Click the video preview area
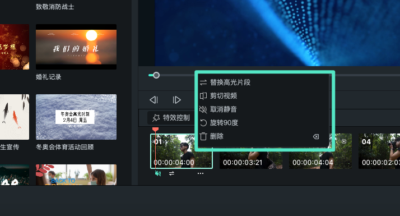This screenshot has width=400, height=216. click(277, 33)
